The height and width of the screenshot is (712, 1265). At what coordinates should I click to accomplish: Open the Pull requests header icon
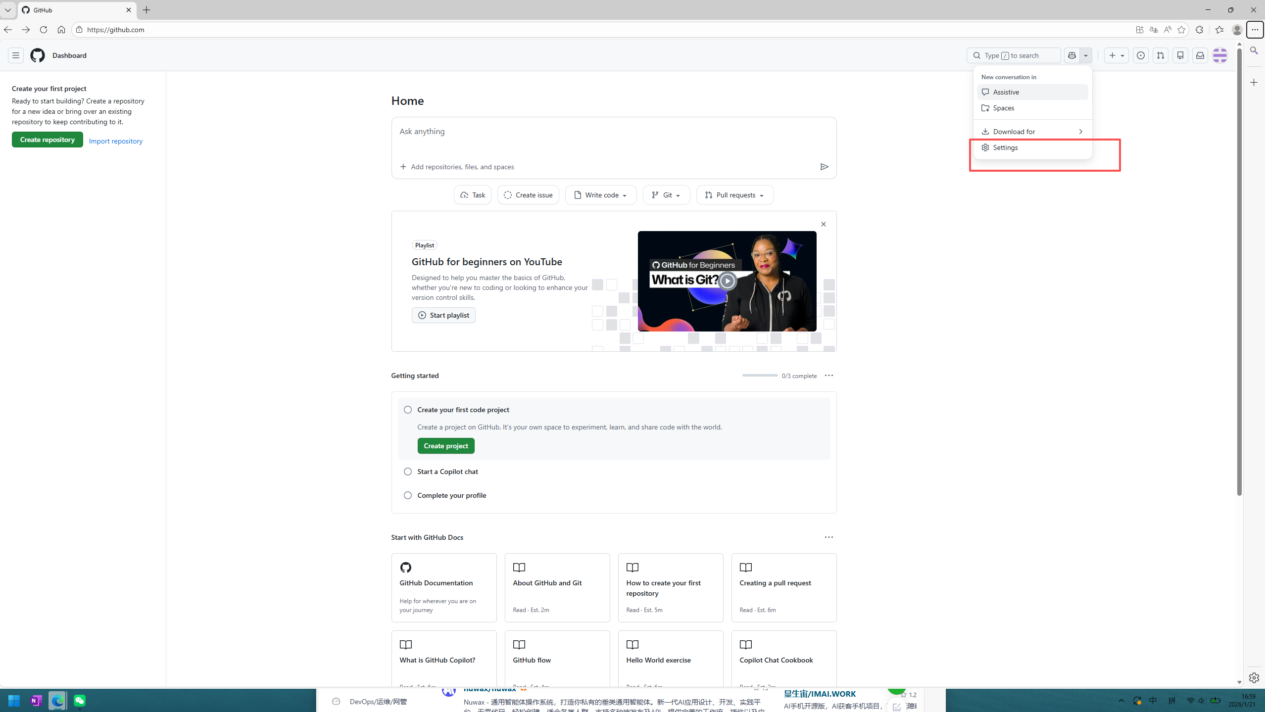[1161, 55]
